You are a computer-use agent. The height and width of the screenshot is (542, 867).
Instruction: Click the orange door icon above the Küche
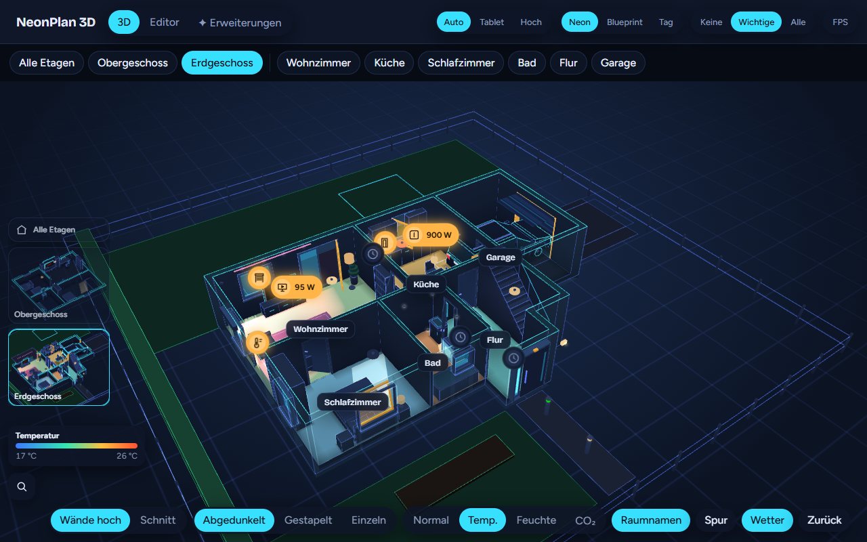pyautogui.click(x=385, y=242)
